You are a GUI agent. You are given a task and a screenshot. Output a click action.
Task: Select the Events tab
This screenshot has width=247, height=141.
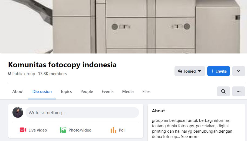[x=107, y=91]
